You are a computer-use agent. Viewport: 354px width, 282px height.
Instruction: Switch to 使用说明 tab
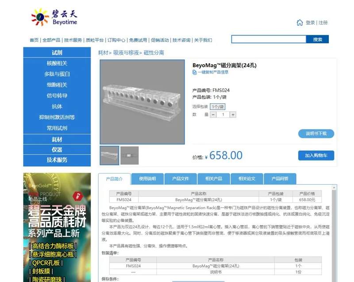click(147, 179)
